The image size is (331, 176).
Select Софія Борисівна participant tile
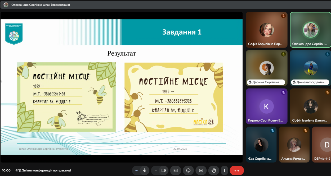pos(267,30)
